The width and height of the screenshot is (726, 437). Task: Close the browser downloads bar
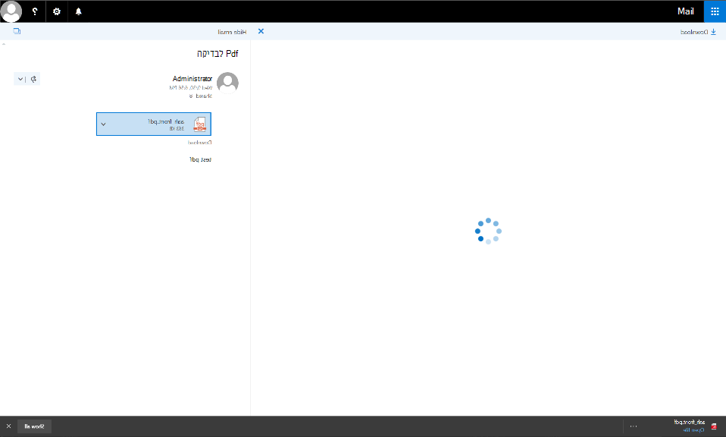point(8,426)
